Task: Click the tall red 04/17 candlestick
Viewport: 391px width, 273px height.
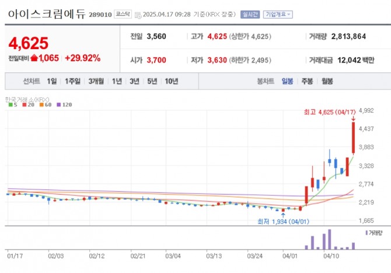Action: pyautogui.click(x=353, y=137)
